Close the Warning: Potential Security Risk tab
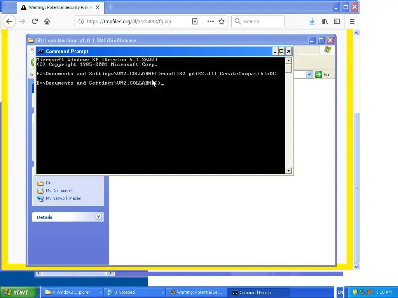This screenshot has height=298, width=398. point(98,7)
